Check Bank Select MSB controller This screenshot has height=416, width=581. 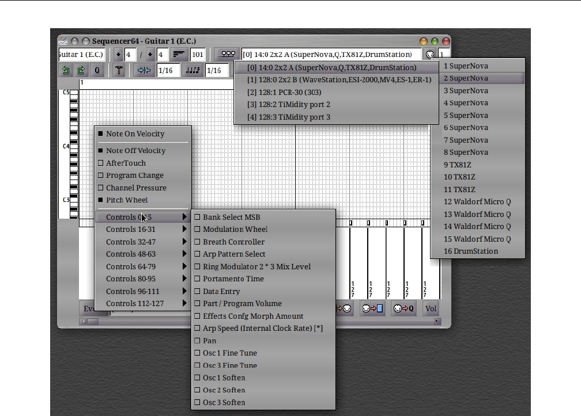[x=197, y=217]
